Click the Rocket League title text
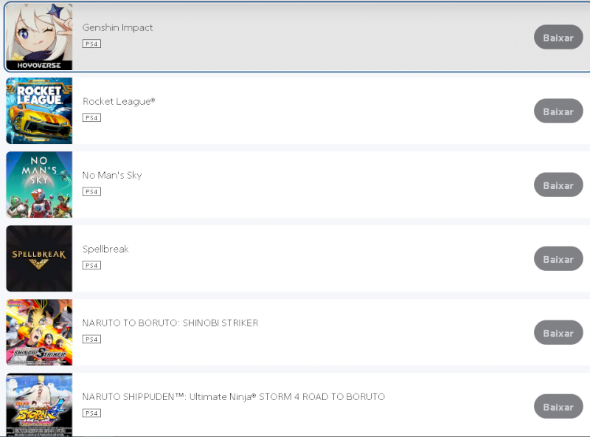Screen dimensions: 590x437 (119, 101)
